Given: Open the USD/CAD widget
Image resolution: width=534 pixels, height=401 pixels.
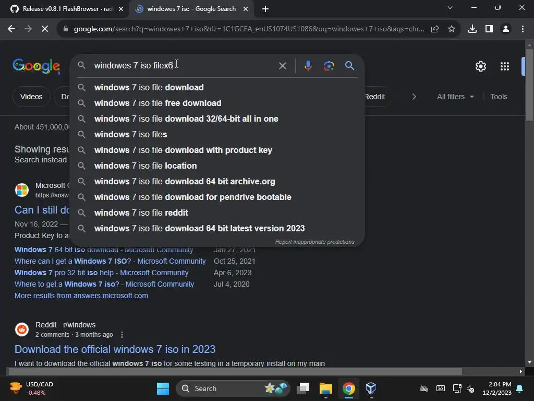Looking at the screenshot, I should [x=31, y=388].
